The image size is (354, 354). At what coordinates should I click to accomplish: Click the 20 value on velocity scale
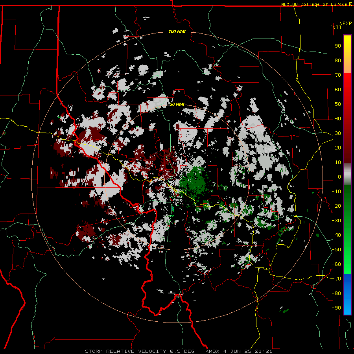tap(338, 147)
